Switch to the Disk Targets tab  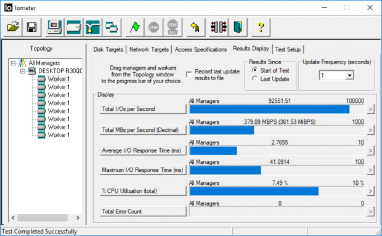pyautogui.click(x=108, y=49)
